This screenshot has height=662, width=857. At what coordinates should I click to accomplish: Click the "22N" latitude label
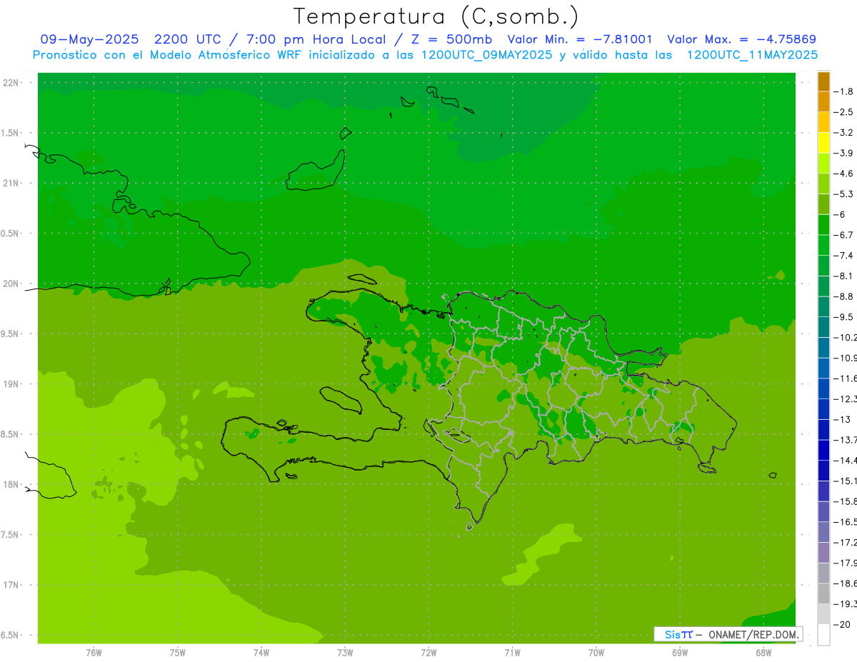[x=11, y=83]
